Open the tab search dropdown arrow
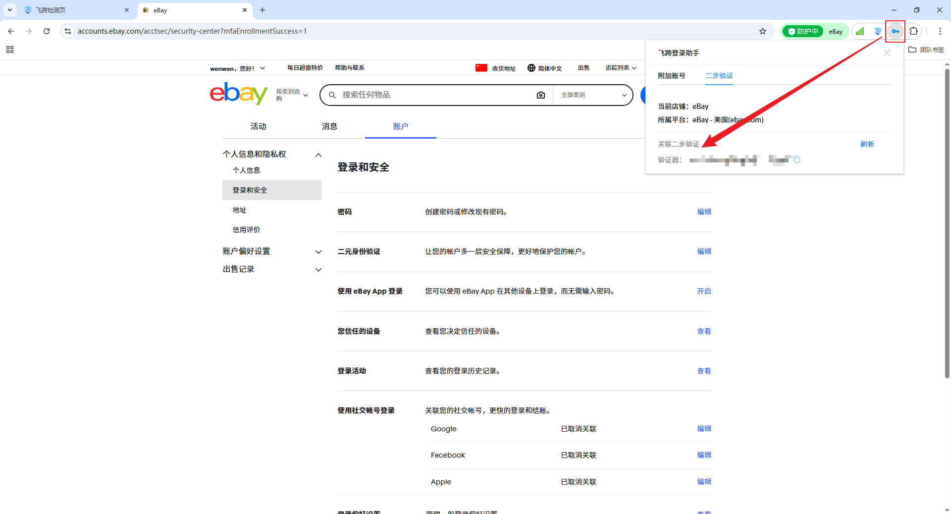 (x=10, y=10)
